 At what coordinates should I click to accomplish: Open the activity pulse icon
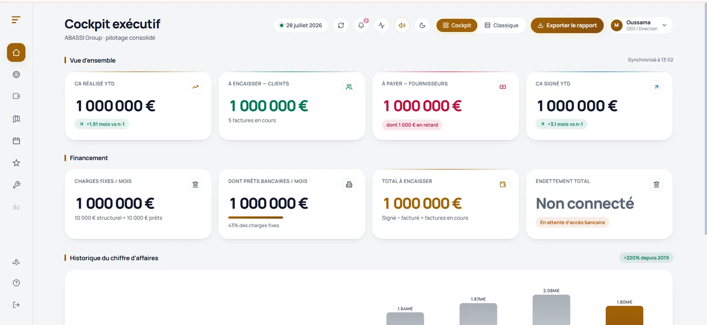[x=382, y=26]
